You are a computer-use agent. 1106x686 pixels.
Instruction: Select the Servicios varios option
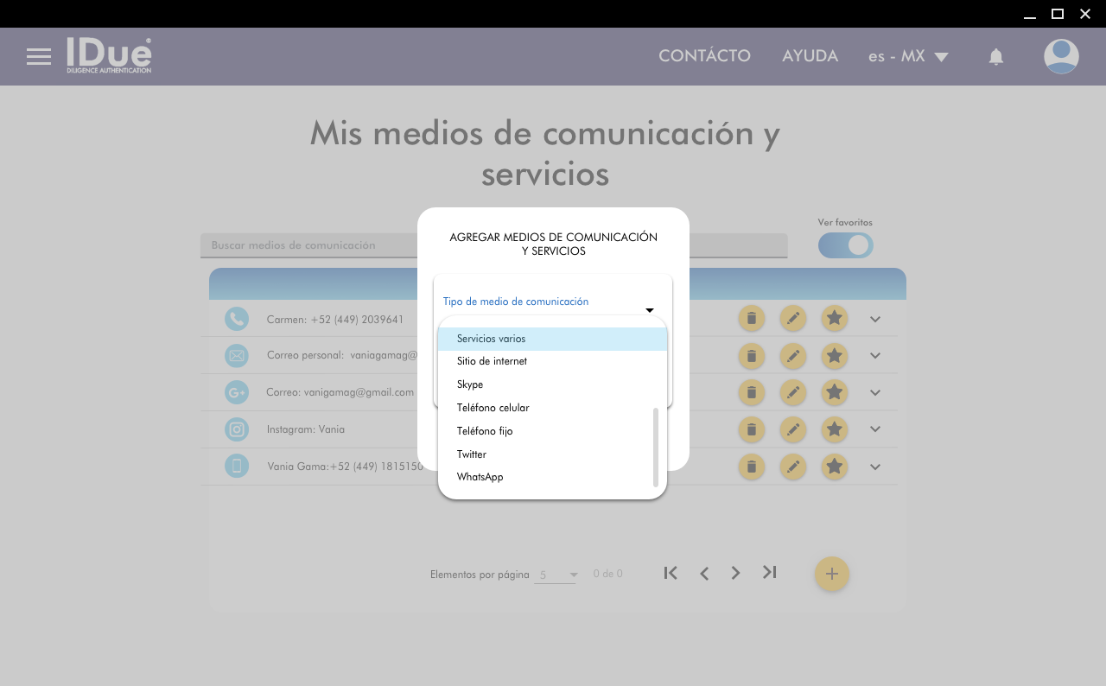point(491,339)
